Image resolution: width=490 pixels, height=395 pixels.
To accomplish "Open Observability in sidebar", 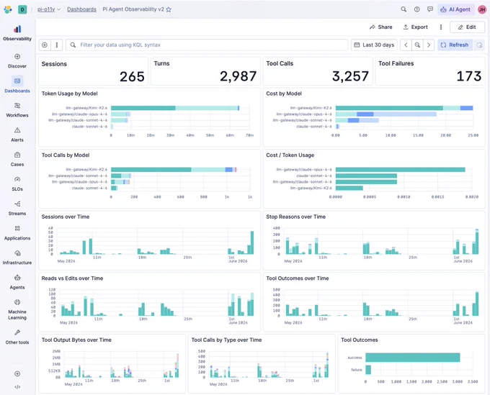I will coord(17,33).
